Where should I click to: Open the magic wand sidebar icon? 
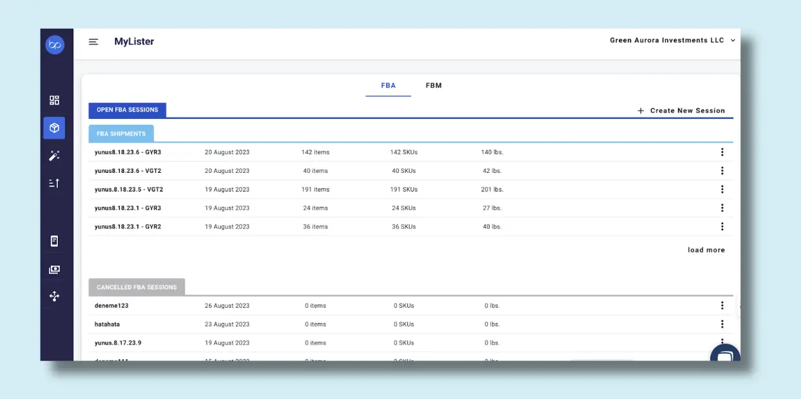tap(54, 155)
